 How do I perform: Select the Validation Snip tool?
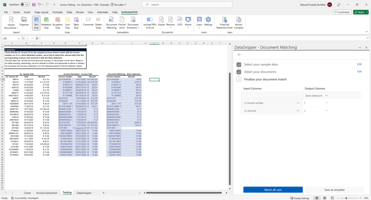pyautogui.click(x=46, y=23)
